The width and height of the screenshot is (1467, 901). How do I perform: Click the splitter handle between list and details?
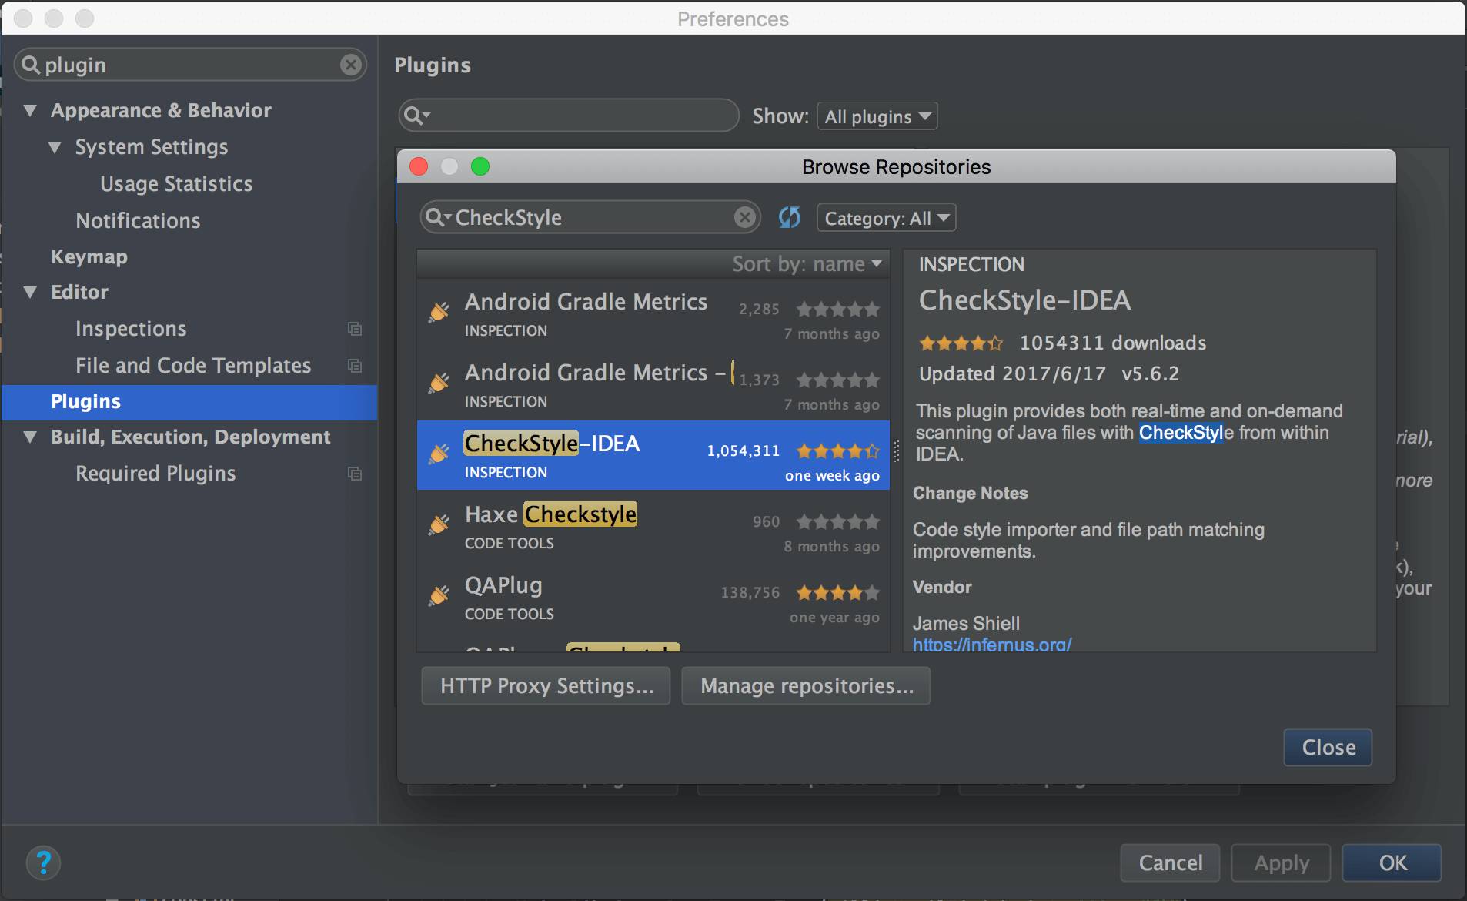coord(896,450)
